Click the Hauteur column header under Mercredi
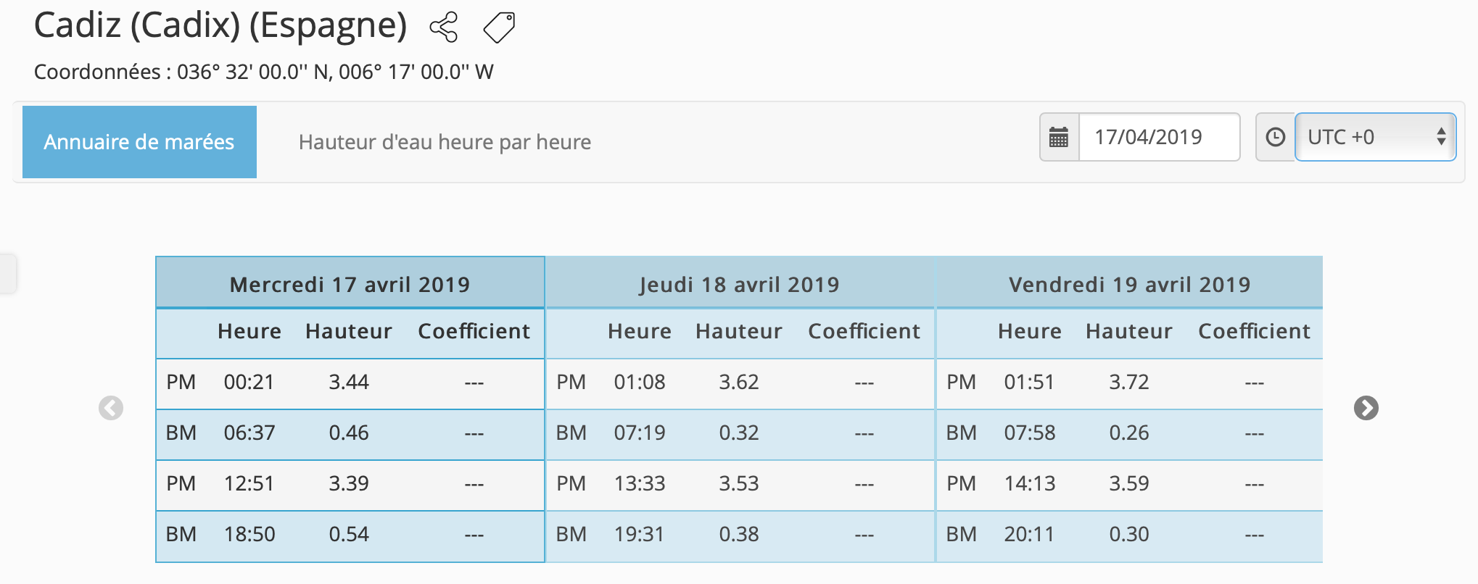 348,331
